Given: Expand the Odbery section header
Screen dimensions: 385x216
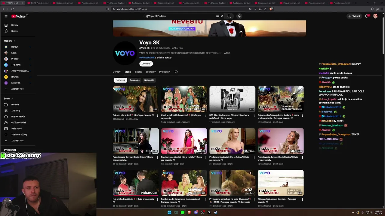Looking at the screenshot, I should click(10, 41).
